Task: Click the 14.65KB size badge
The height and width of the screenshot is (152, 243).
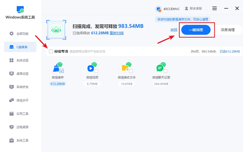Action: (127, 84)
